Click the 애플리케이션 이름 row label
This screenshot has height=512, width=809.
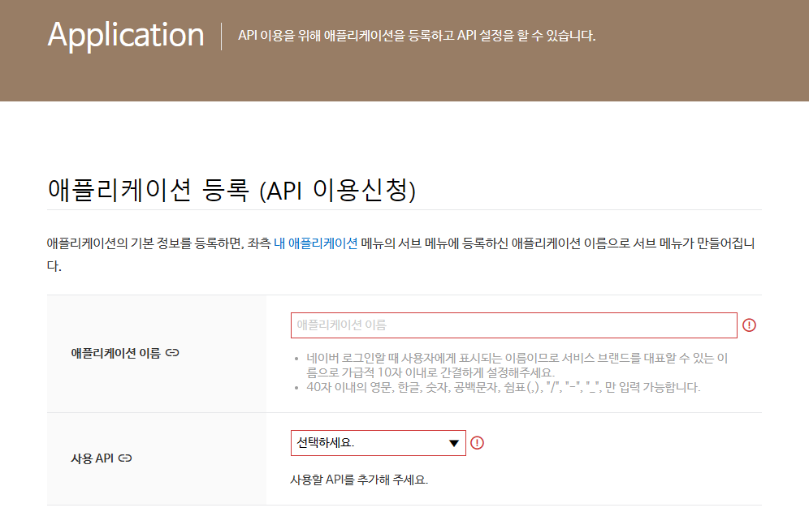115,353
